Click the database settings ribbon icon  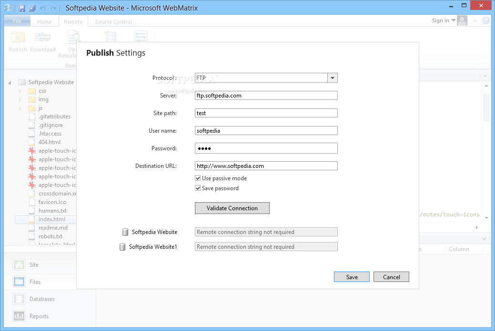(x=110, y=37)
